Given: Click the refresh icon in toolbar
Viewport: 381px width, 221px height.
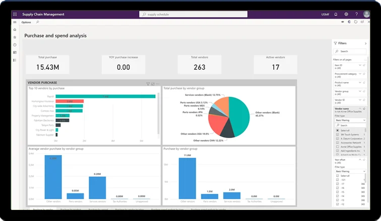Looking at the screenshot, I should [356, 22].
